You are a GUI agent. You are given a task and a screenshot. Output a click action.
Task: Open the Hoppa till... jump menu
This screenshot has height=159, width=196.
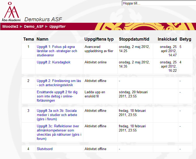point(159,3)
